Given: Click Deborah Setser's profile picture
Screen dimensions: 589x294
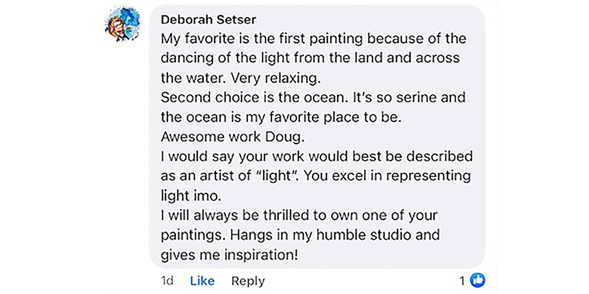Looking at the screenshot, I should tap(123, 24).
